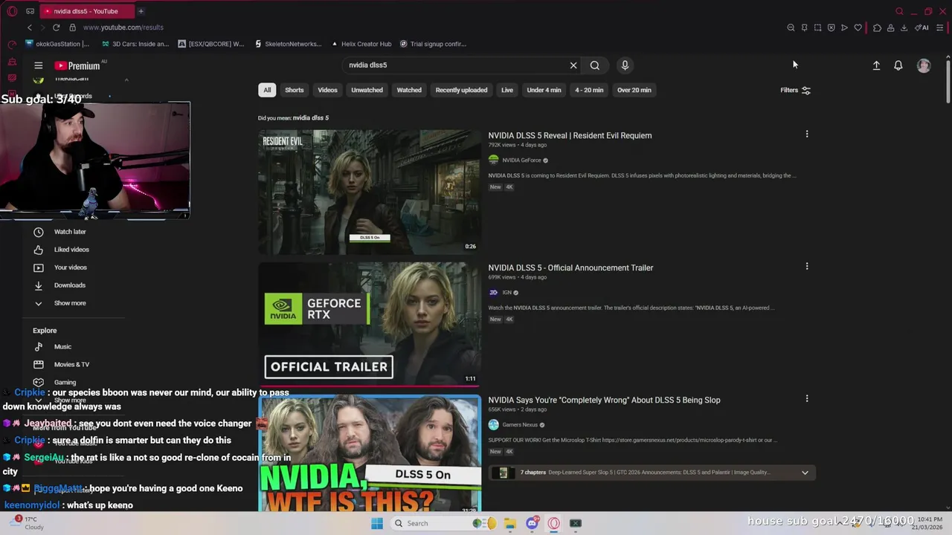The image size is (952, 535).
Task: Select the Recently uploaded filter chip
Action: click(x=461, y=90)
